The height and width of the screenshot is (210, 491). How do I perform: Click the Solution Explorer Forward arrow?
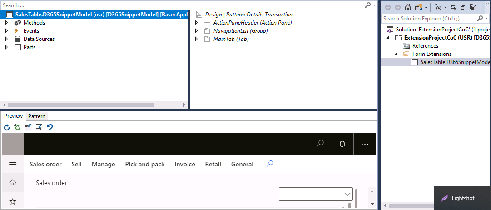pyautogui.click(x=398, y=8)
